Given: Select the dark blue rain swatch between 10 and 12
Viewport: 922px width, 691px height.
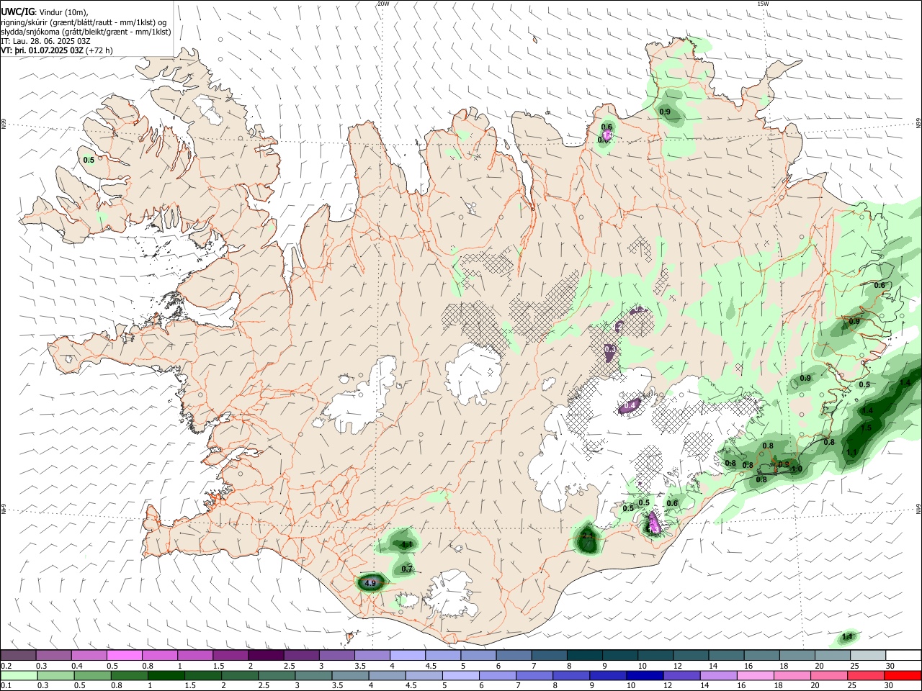Looking at the screenshot, I should pyautogui.click(x=644, y=675).
